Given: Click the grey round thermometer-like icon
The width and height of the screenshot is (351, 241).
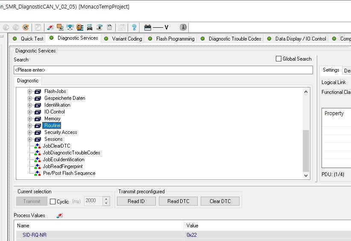Looking at the screenshot, I should pyautogui.click(x=183, y=27).
